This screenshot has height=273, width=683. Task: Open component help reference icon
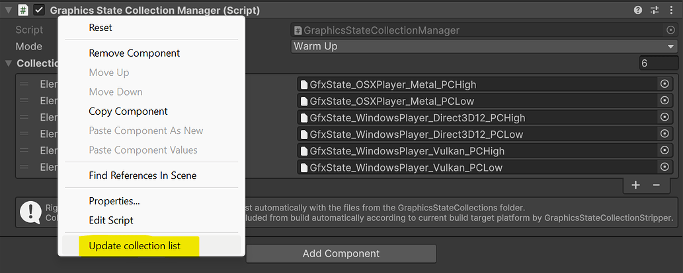click(637, 10)
